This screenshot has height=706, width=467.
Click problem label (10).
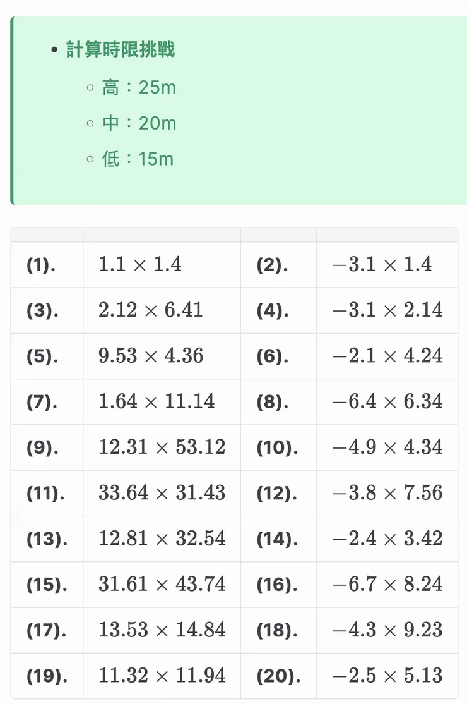click(x=277, y=447)
